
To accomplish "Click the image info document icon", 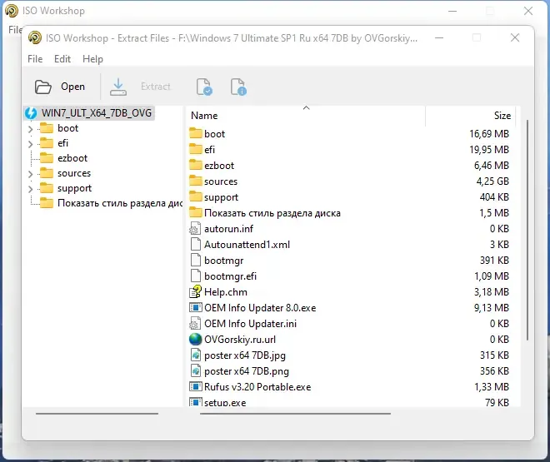I will click(x=238, y=87).
